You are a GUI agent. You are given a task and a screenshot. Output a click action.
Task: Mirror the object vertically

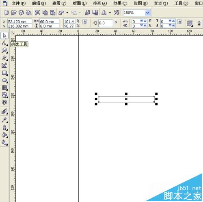click(x=125, y=25)
